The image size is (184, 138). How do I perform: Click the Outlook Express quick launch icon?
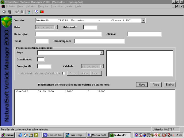[25, 135]
